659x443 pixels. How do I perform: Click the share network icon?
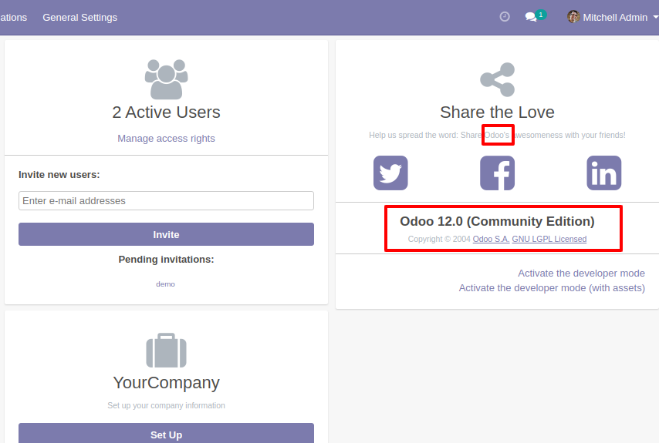(497, 79)
